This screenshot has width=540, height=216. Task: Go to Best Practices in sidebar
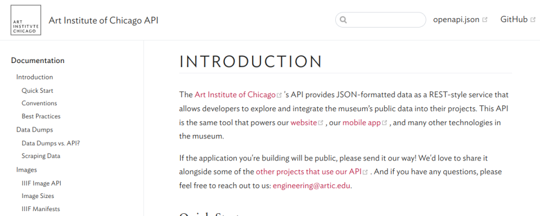click(41, 116)
